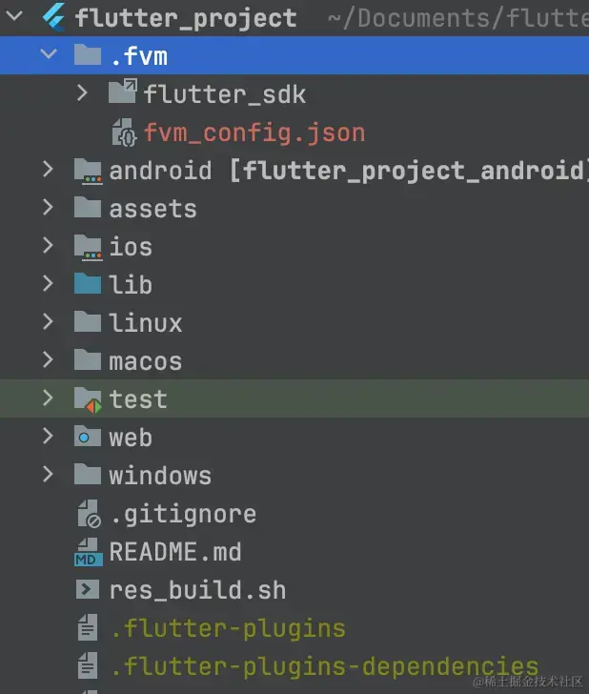
Task: Click the README.md markdown file icon
Action: point(89,552)
